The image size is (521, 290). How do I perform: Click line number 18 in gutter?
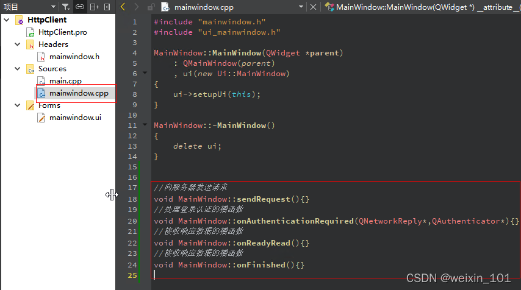(x=132, y=199)
